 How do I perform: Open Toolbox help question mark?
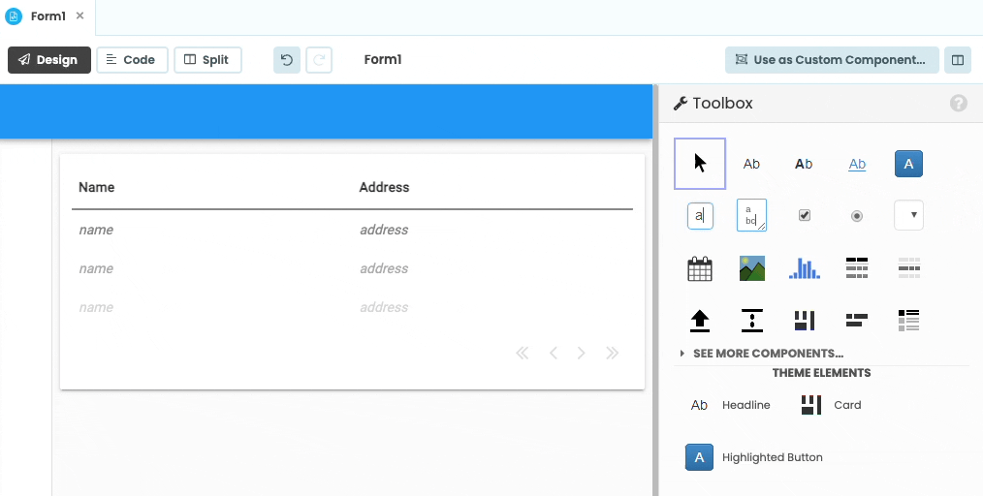[x=958, y=103]
